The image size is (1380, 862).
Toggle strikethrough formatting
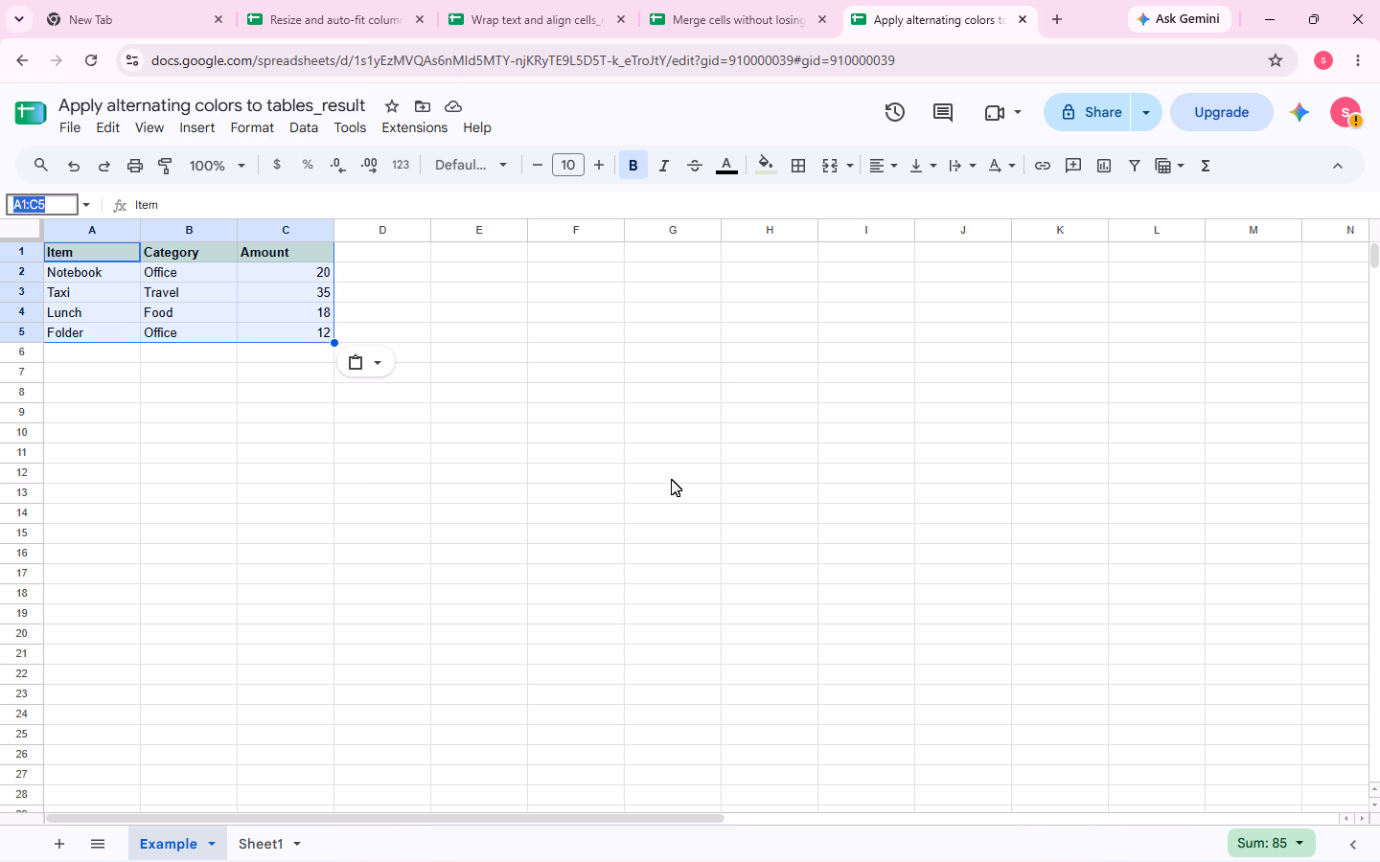click(695, 166)
